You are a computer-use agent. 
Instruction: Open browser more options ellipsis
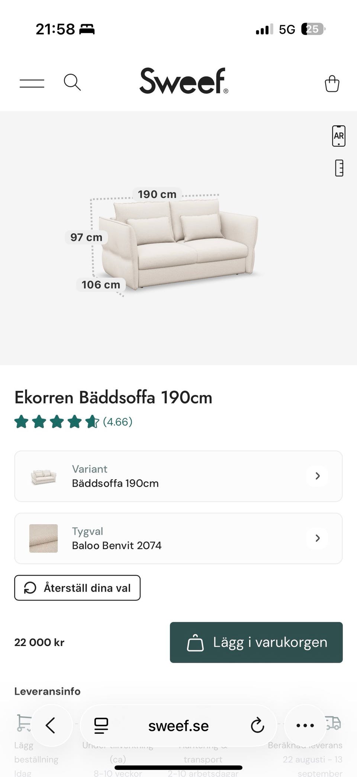point(305,725)
